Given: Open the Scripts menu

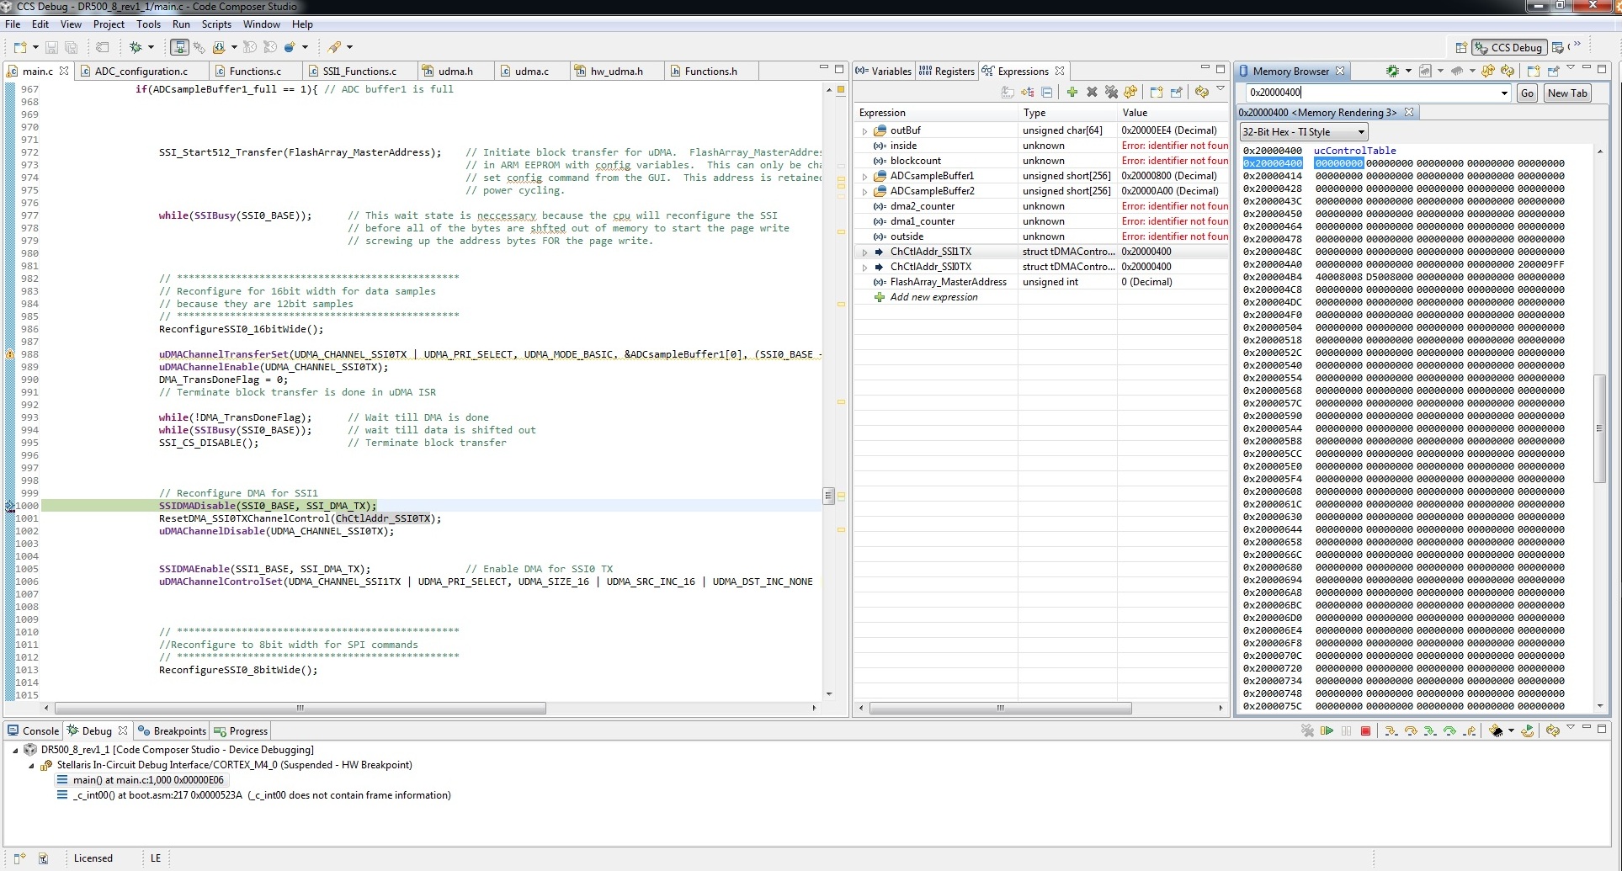Looking at the screenshot, I should [x=216, y=24].
